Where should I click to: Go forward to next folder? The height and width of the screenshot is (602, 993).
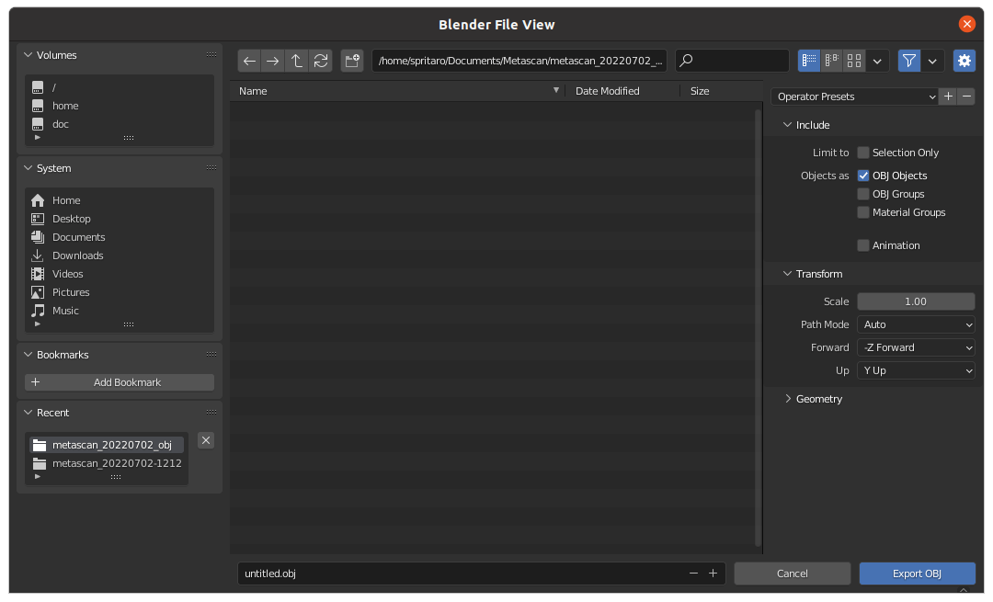point(273,61)
